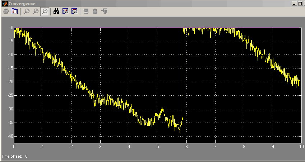
Task: Click the x-axis tick label 1
Action: pyautogui.click(x=43, y=147)
